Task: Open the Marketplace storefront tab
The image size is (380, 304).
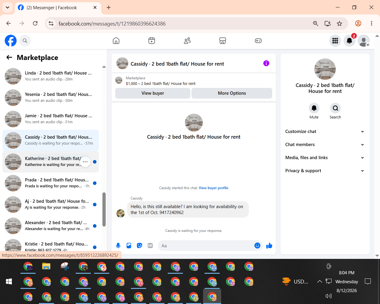Action: pos(223,41)
